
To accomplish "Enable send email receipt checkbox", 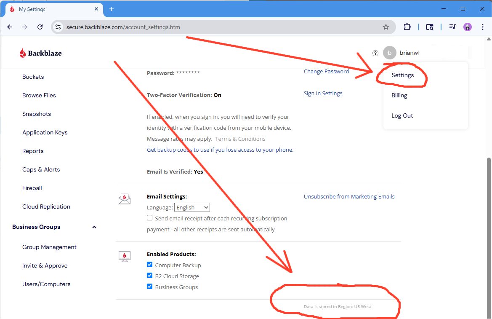I will pyautogui.click(x=150, y=218).
